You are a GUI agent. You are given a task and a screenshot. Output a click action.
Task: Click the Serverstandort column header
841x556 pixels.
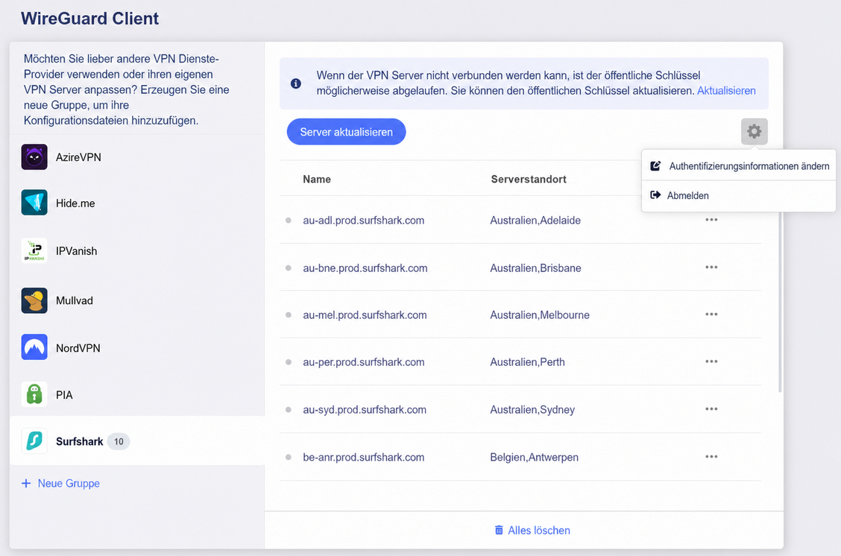tap(529, 179)
